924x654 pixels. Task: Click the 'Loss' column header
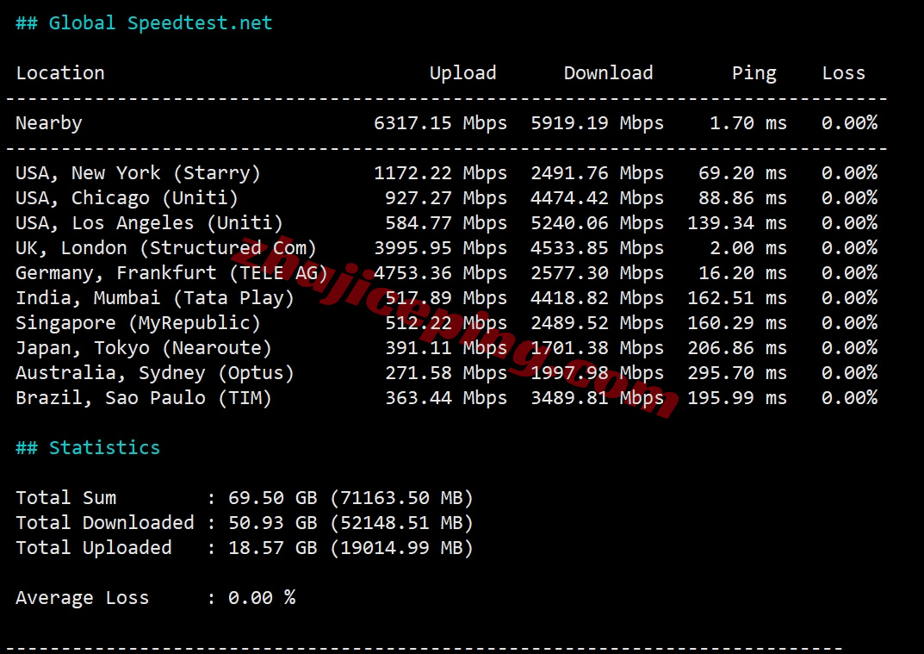click(843, 72)
